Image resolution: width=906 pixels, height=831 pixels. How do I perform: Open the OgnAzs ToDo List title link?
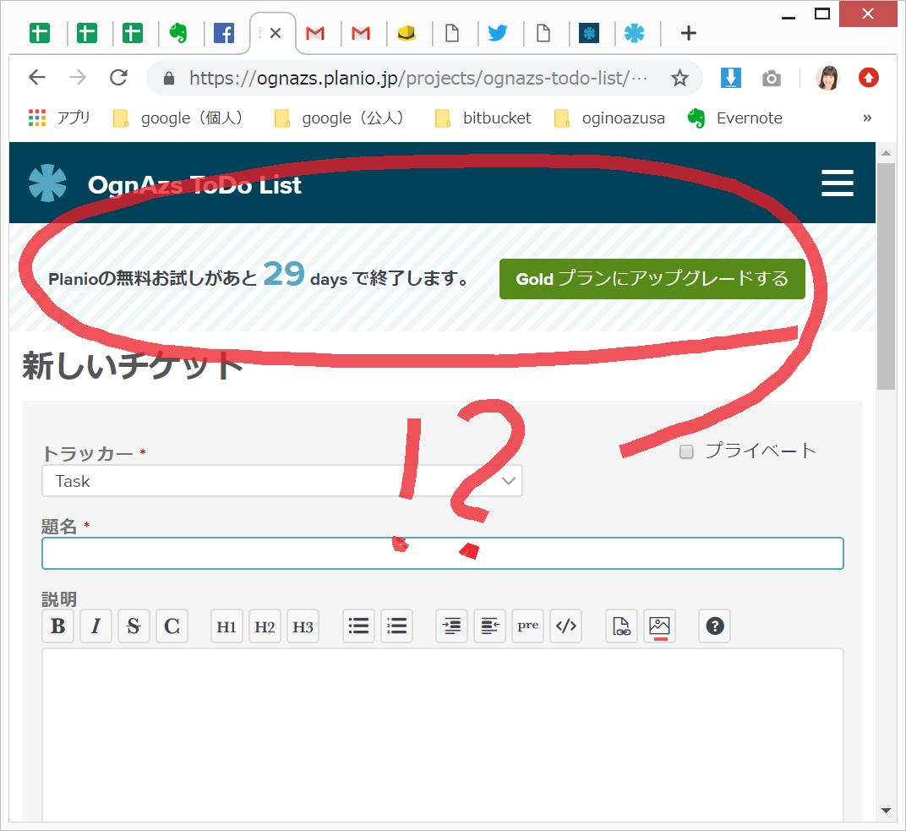point(194,185)
